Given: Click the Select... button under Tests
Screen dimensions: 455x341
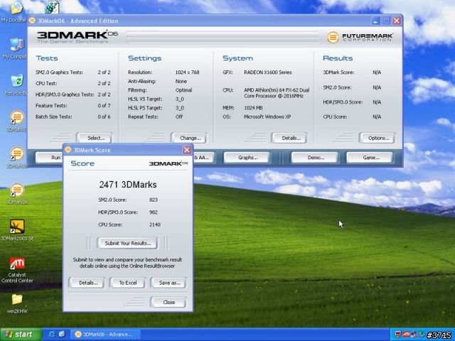Looking at the screenshot, I should click(95, 138).
